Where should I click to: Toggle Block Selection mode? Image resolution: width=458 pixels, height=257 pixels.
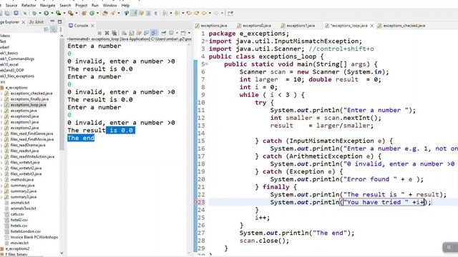click(148, 13)
